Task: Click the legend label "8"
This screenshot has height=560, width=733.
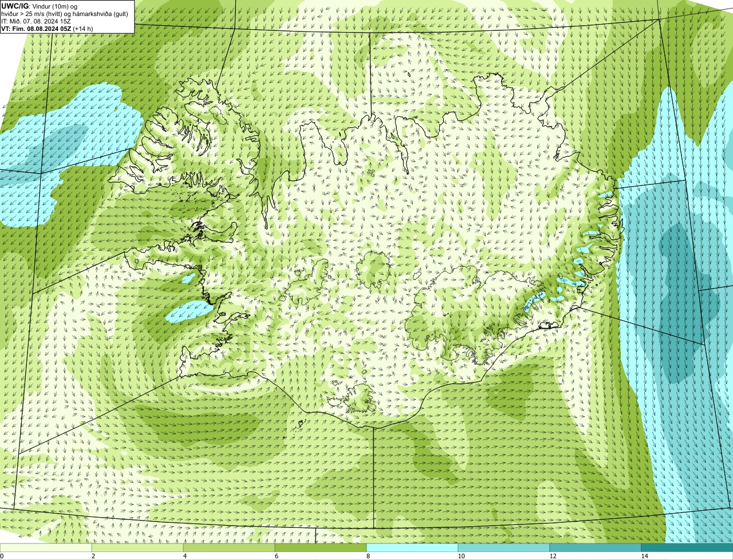Action: [x=368, y=556]
